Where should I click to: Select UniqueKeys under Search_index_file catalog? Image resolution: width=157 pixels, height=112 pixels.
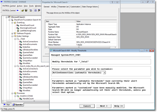click(x=27, y=88)
